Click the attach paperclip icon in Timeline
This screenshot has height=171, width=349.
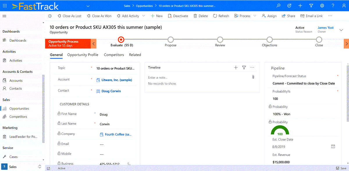pos(253,77)
